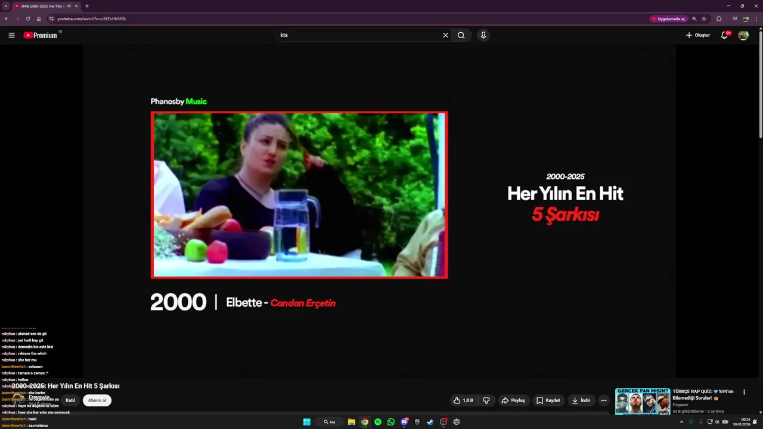The image size is (763, 429).
Task: Open the three-dot more actions menu
Action: click(x=604, y=400)
